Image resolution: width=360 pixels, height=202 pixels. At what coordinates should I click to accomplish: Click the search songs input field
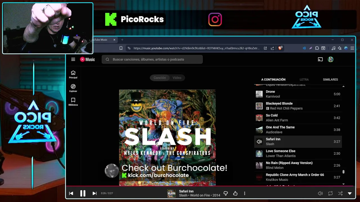pos(152,59)
